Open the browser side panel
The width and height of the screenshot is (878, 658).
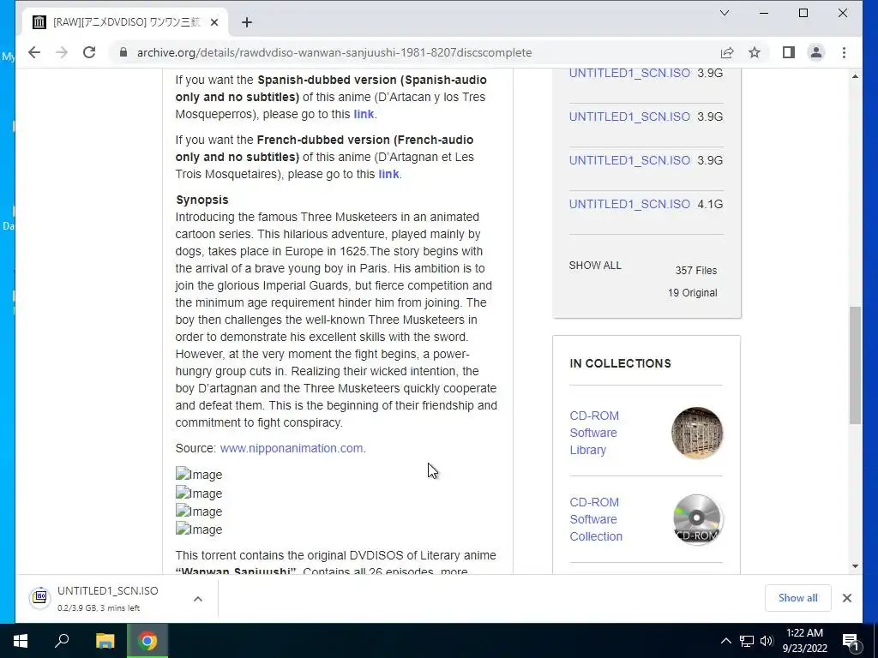pyautogui.click(x=789, y=52)
